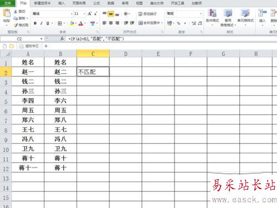Select row 2 header
This screenshot has height=208, width=277.
click(6, 72)
